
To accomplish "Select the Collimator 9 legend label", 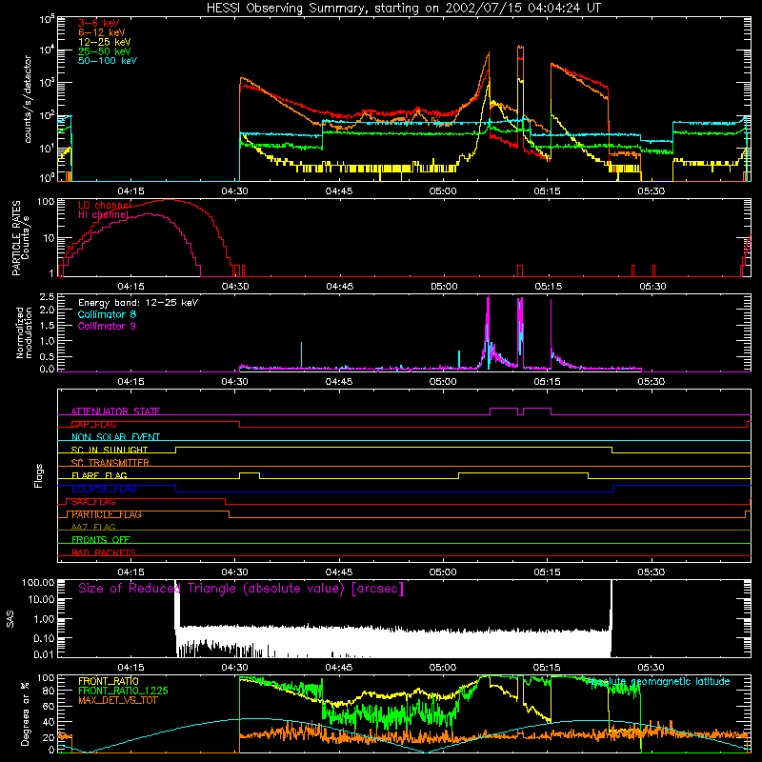I will (x=107, y=326).
